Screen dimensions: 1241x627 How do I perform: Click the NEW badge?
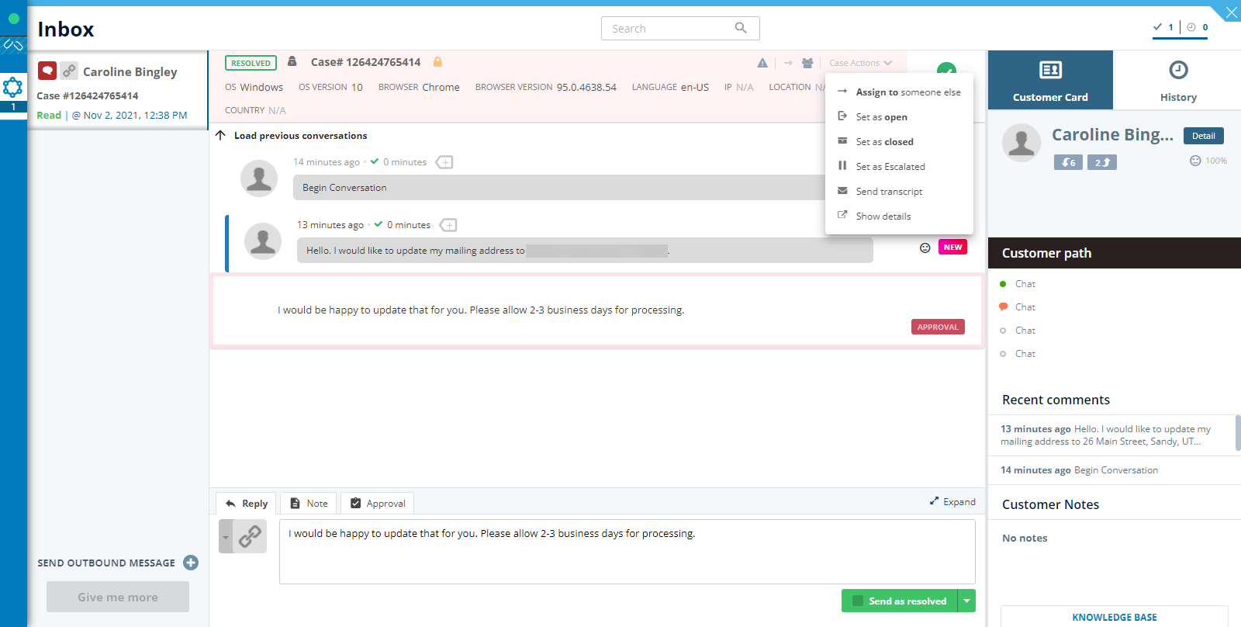point(952,247)
